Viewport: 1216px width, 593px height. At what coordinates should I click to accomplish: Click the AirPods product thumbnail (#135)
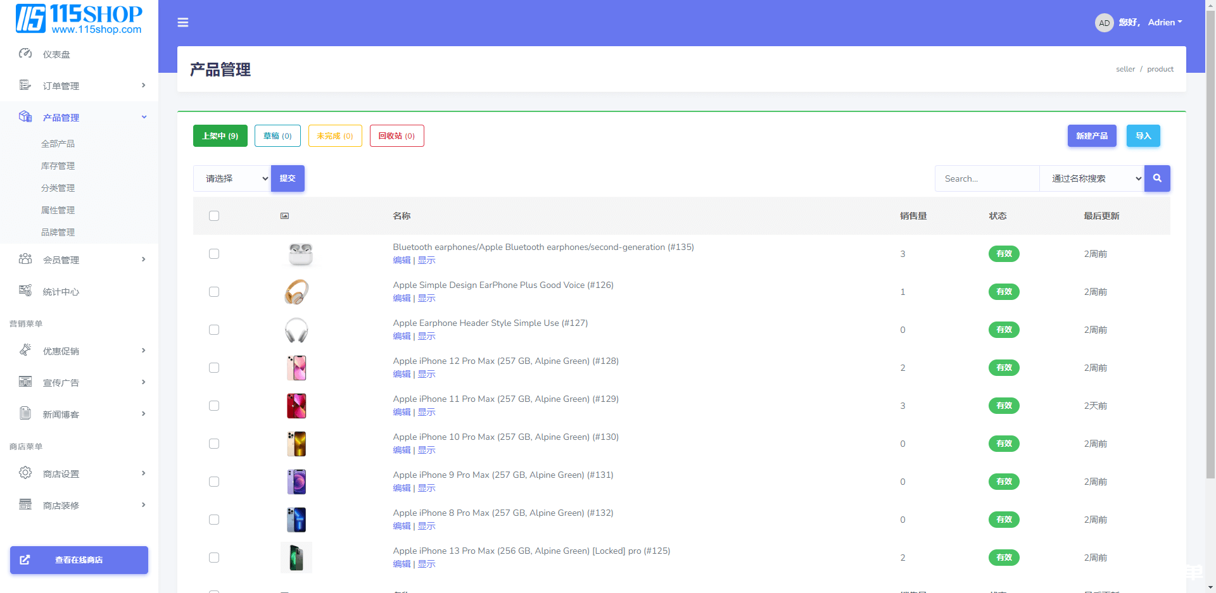(x=300, y=254)
